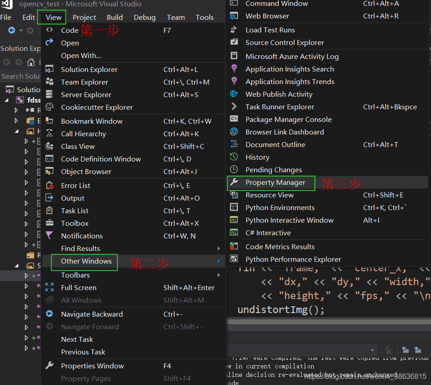The width and height of the screenshot is (431, 385).
Task: Click the editor horizontal scrollbar
Action: click(329, 322)
